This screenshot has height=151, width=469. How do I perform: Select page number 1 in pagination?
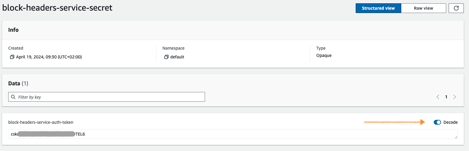tap(446, 97)
